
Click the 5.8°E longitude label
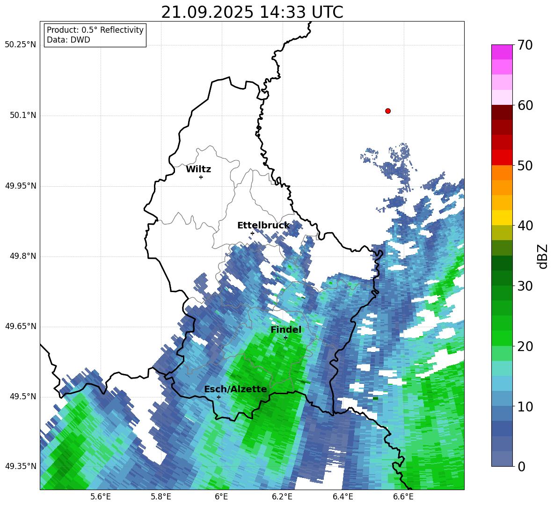point(161,497)
